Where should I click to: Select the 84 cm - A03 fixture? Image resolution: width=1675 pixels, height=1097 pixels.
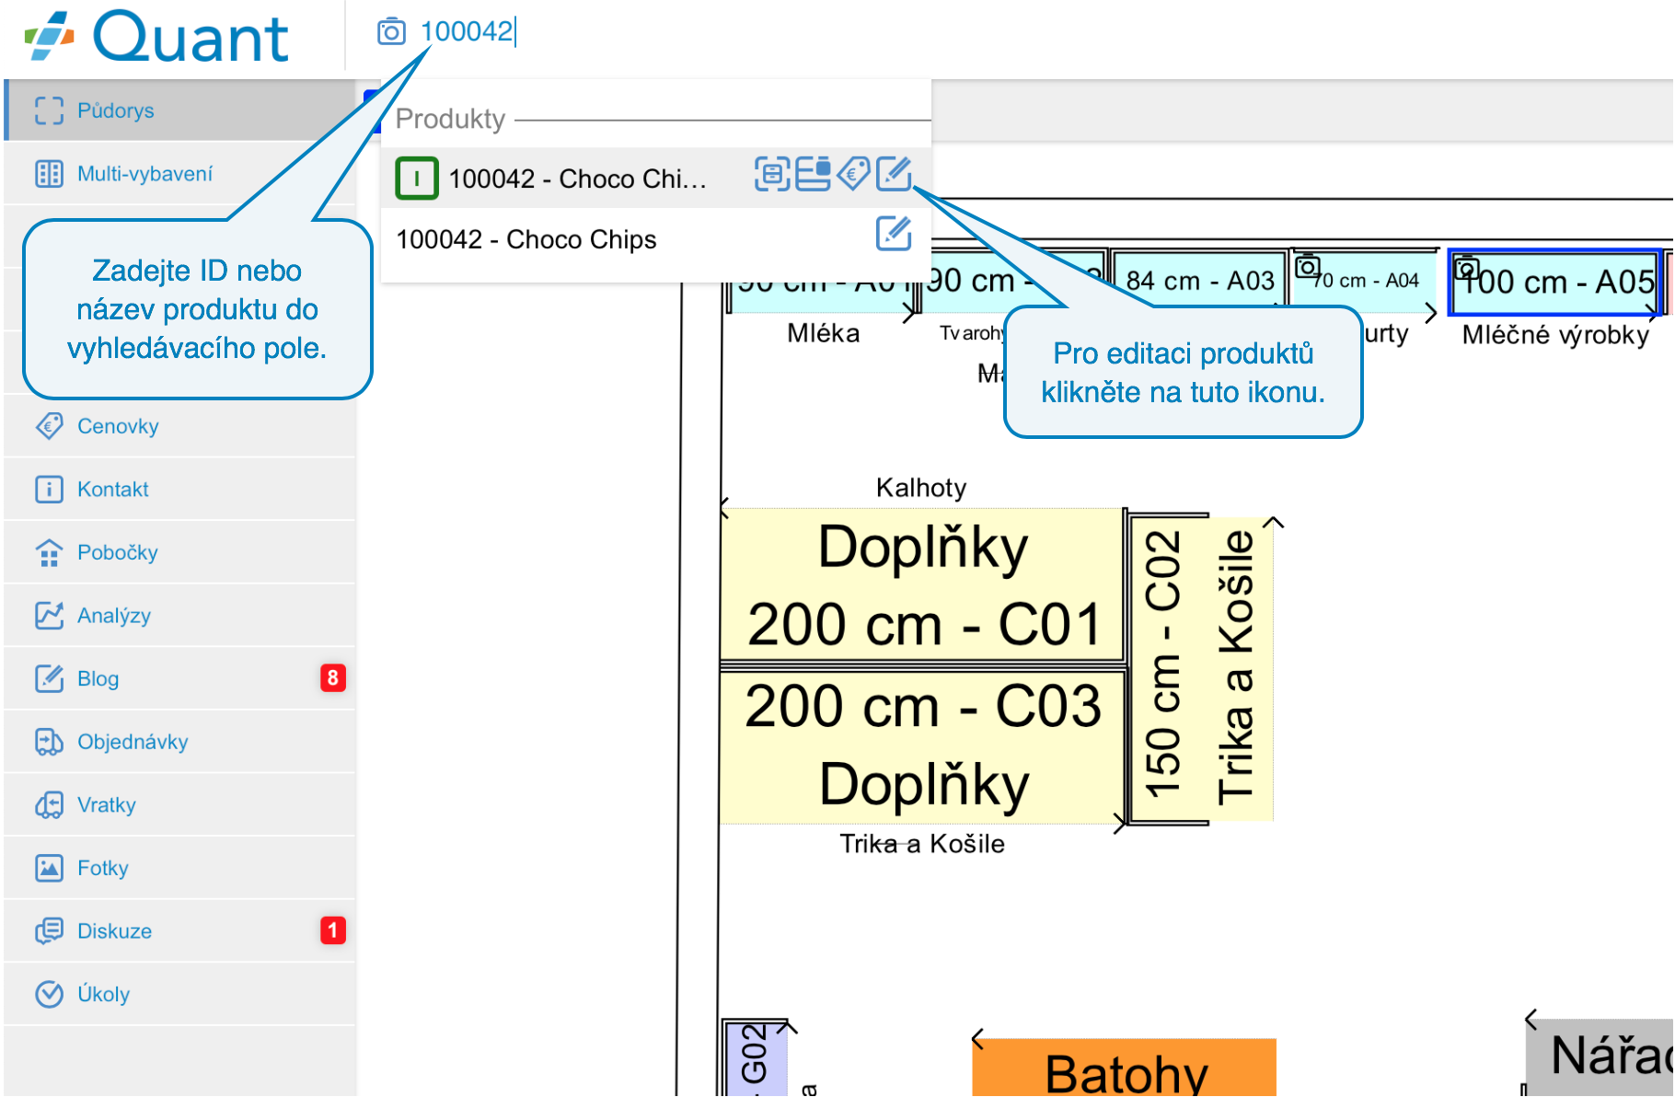[x=1199, y=281]
